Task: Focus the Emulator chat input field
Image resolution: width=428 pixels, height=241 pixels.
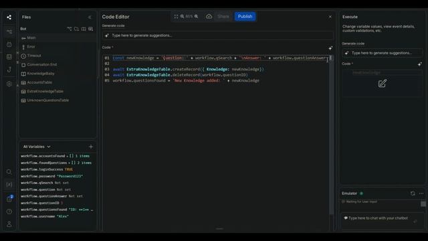Action: click(x=378, y=218)
